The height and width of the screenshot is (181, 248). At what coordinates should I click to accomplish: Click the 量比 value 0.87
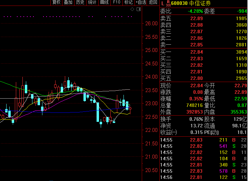pyautogui.click(x=242, y=105)
